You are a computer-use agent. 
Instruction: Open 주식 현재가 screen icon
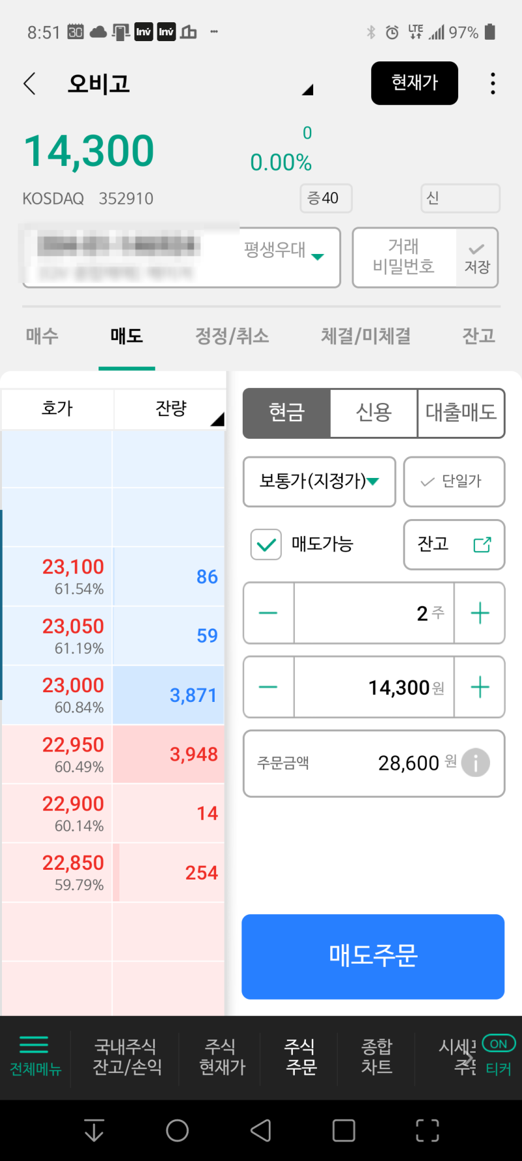(x=222, y=1058)
